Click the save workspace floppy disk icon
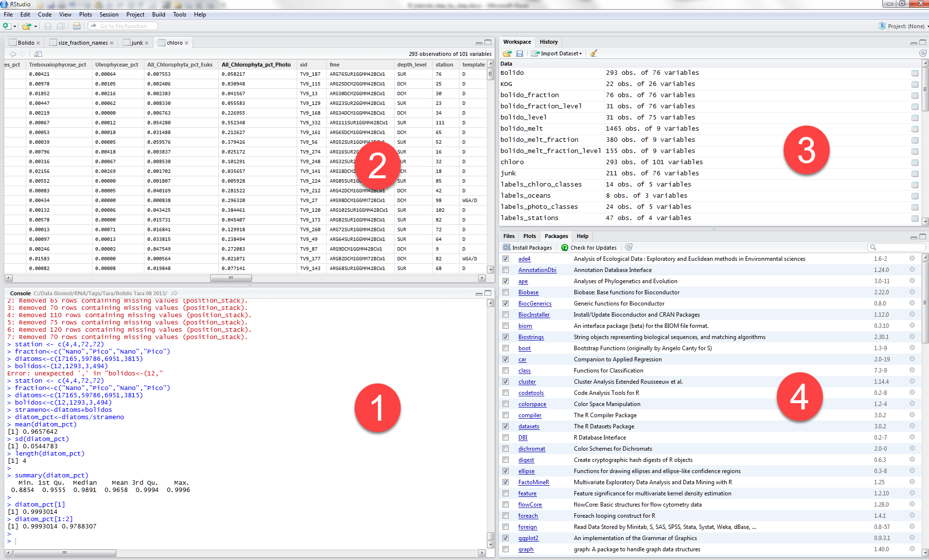The height and width of the screenshot is (560, 929). pos(519,53)
